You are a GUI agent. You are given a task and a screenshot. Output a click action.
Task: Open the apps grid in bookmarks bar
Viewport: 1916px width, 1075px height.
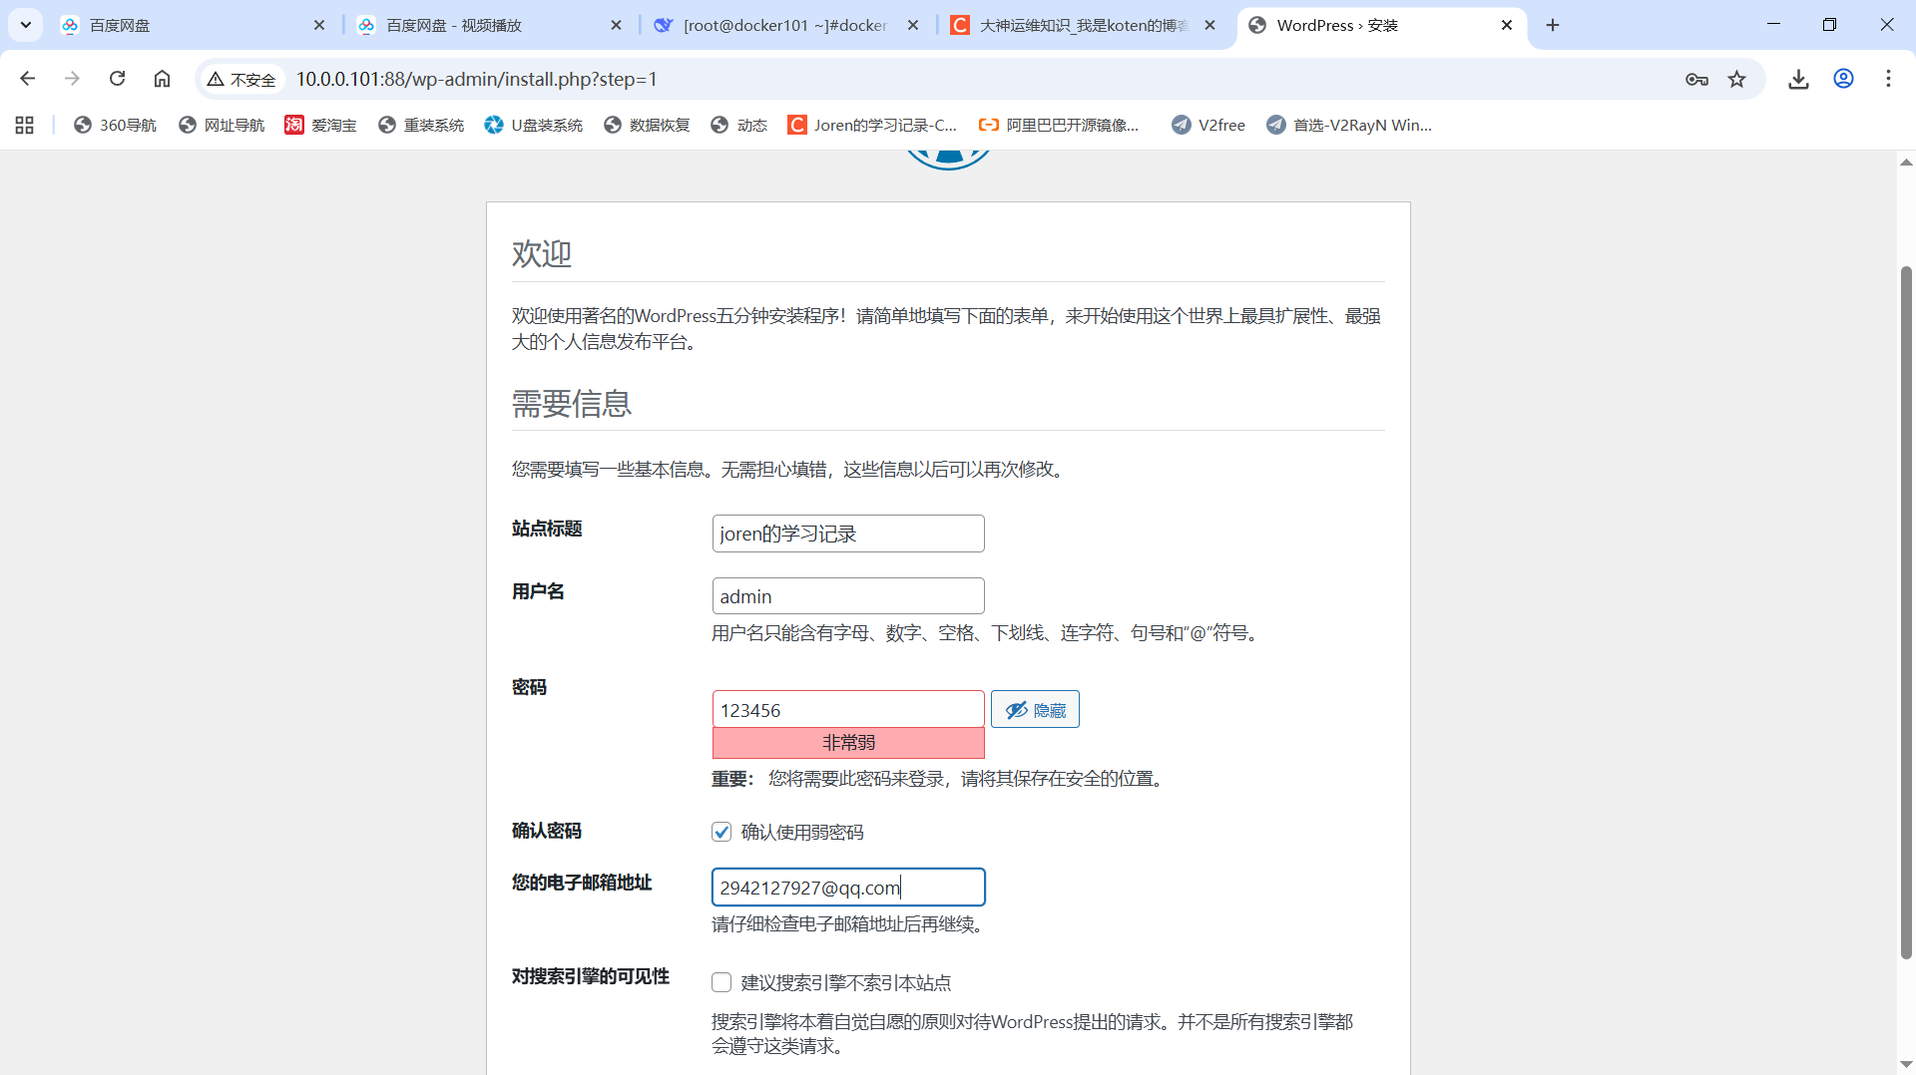pos(25,125)
